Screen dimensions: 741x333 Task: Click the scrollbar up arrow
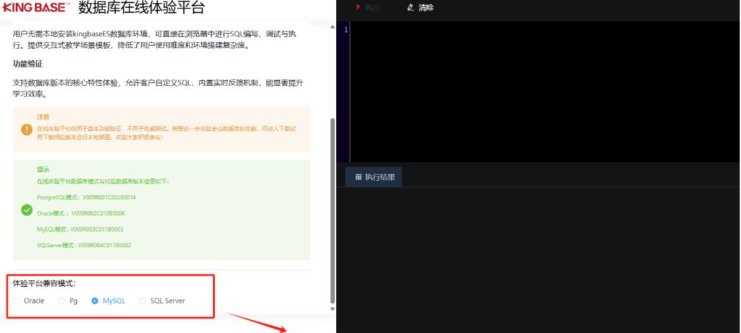tap(332, 27)
